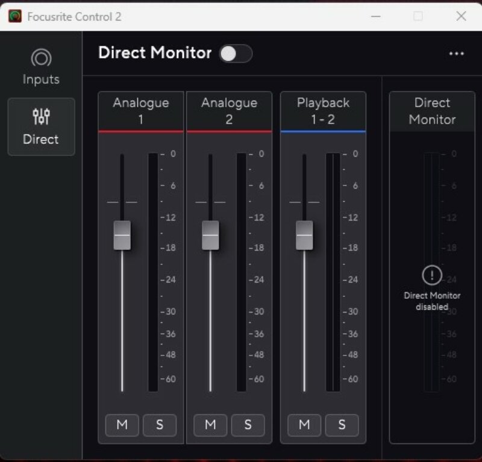Open the three-dot more options menu
482x462 pixels.
click(x=456, y=54)
